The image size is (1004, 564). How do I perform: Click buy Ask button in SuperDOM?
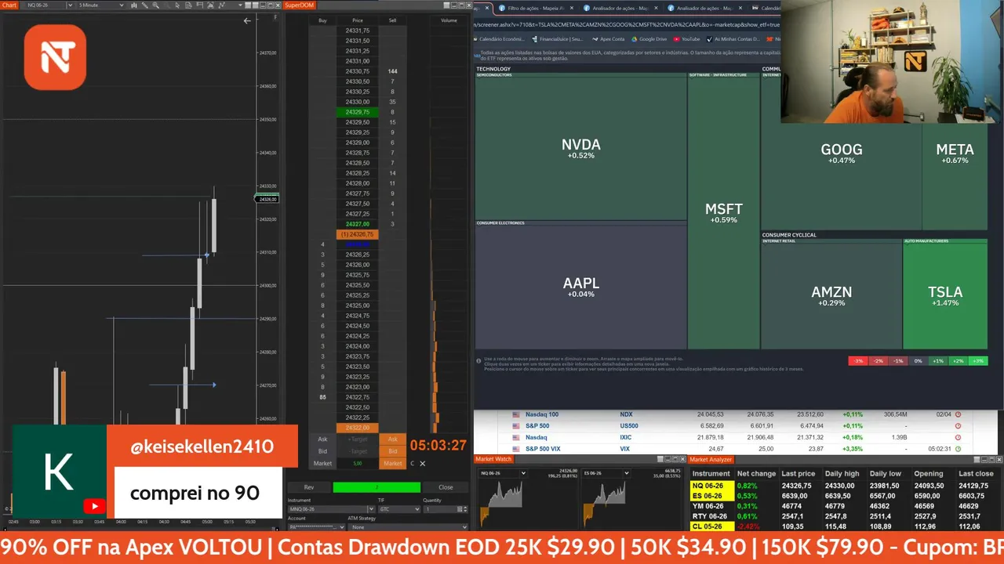tap(322, 439)
